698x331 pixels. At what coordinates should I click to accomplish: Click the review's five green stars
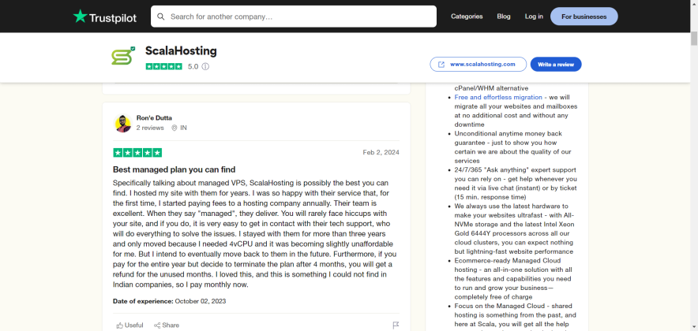point(137,153)
